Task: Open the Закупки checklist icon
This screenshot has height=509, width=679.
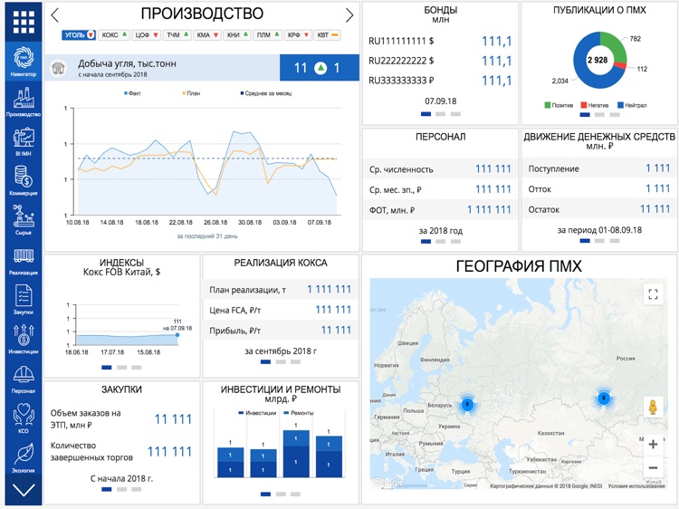Action: pyautogui.click(x=24, y=296)
